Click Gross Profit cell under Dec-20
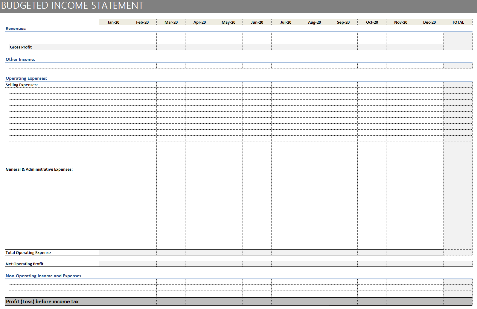477x309 pixels. pyautogui.click(x=429, y=47)
